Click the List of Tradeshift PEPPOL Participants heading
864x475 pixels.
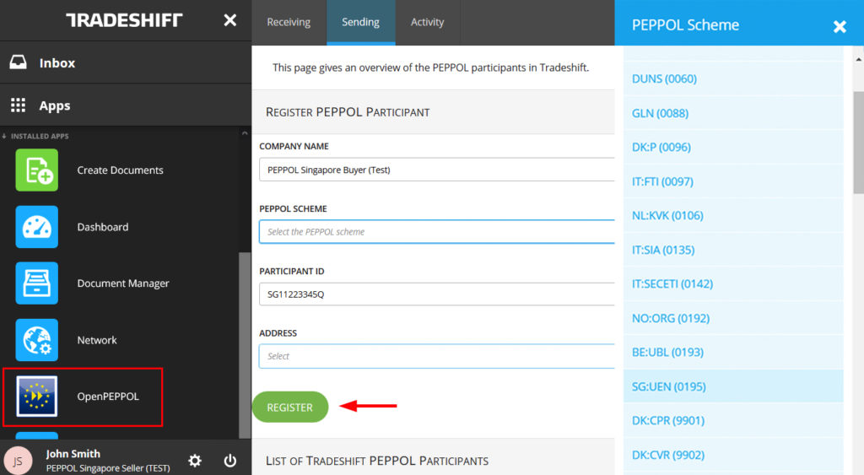point(377,461)
